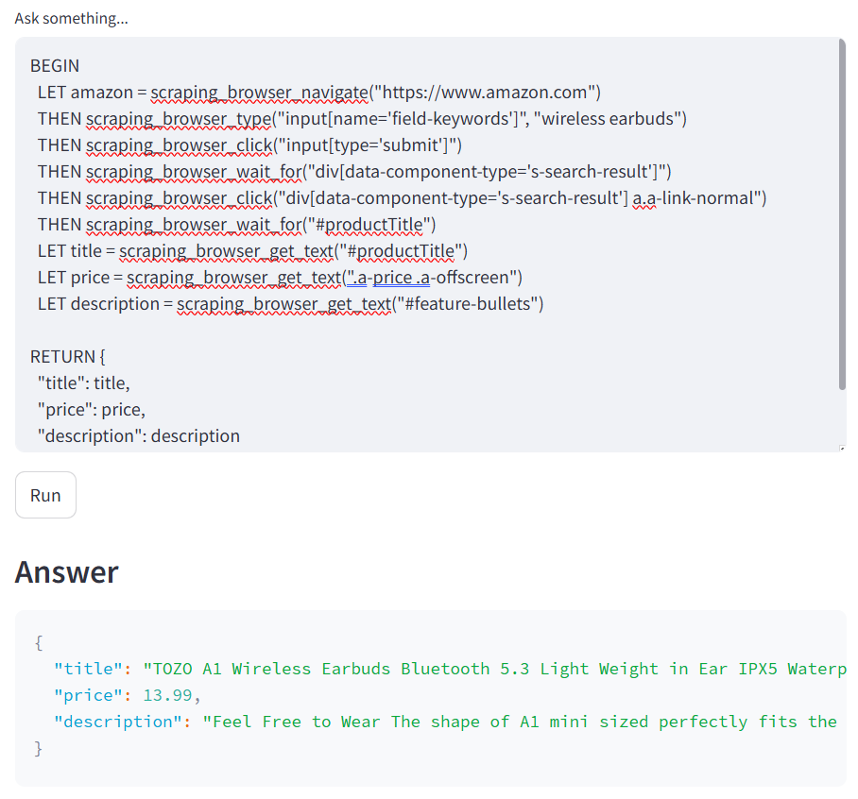Click the Answer heading
The height and width of the screenshot is (799, 858).
(67, 572)
